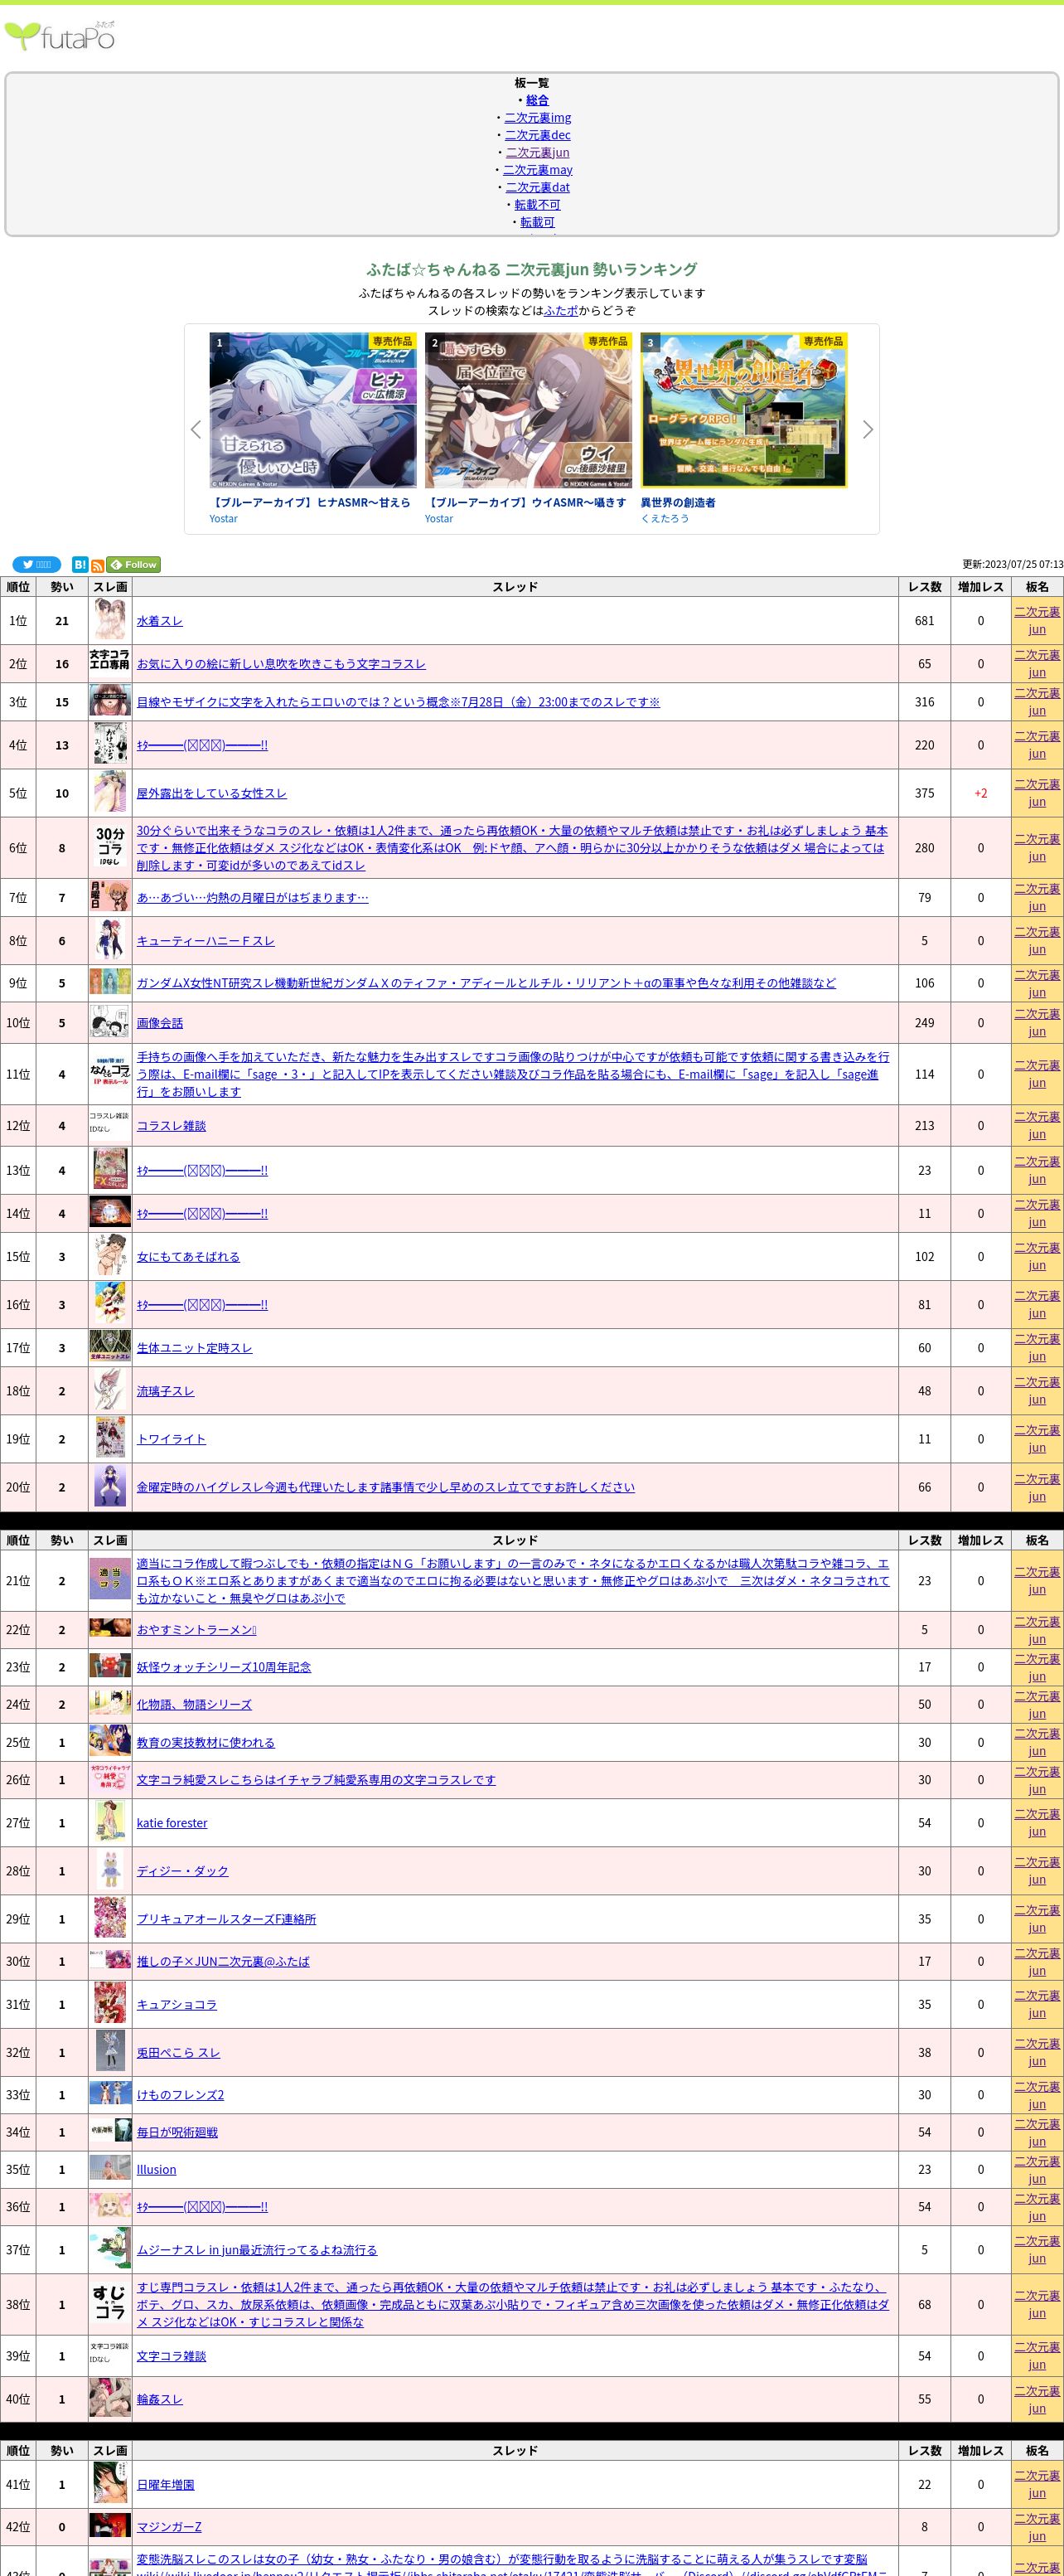Click thumbnail for the 屋外露出 thread row

pyautogui.click(x=110, y=793)
